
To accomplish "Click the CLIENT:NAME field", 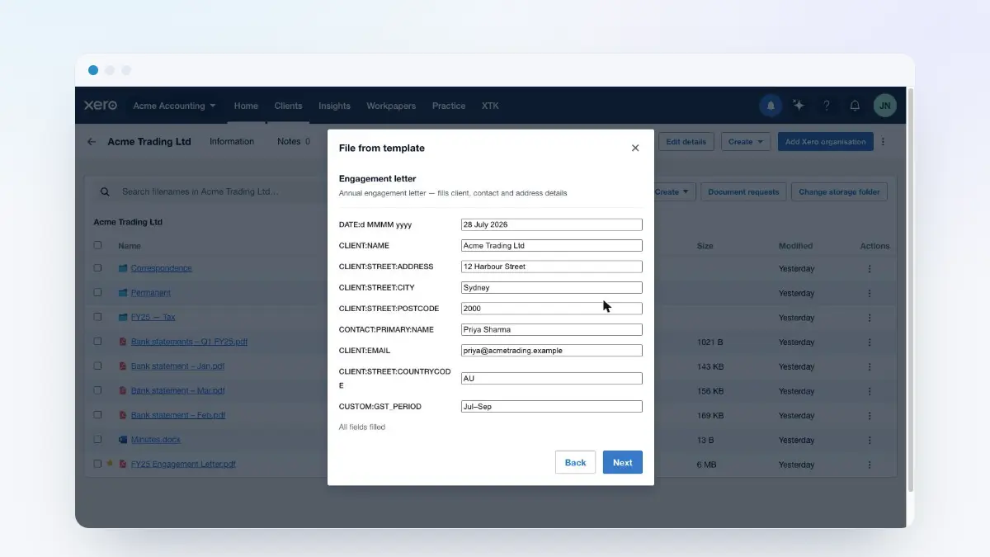I will (551, 245).
